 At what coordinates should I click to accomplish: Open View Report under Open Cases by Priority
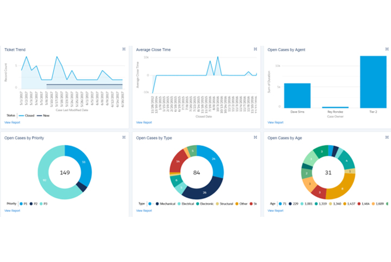click(x=12, y=211)
